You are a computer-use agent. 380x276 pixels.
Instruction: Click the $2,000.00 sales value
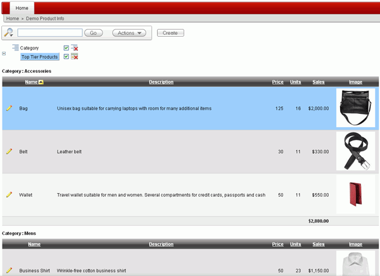click(319, 108)
